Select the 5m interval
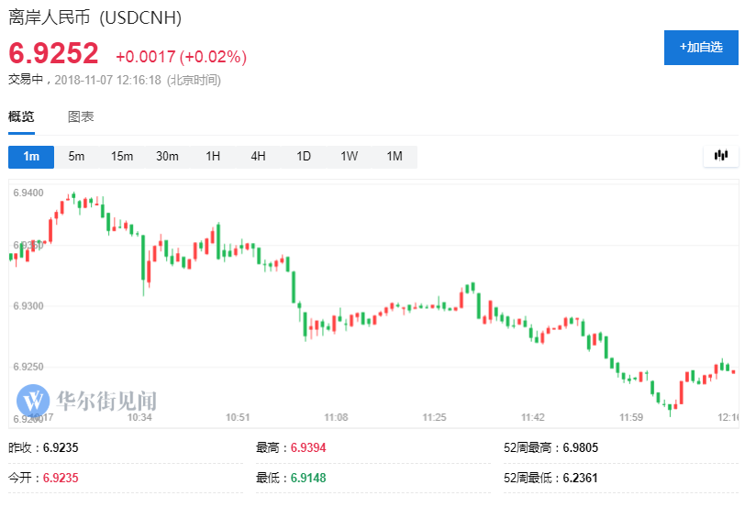This screenshot has height=507, width=756. coord(76,156)
